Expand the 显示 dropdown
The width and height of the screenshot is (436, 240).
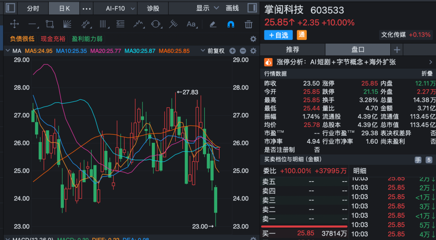[x=208, y=8]
